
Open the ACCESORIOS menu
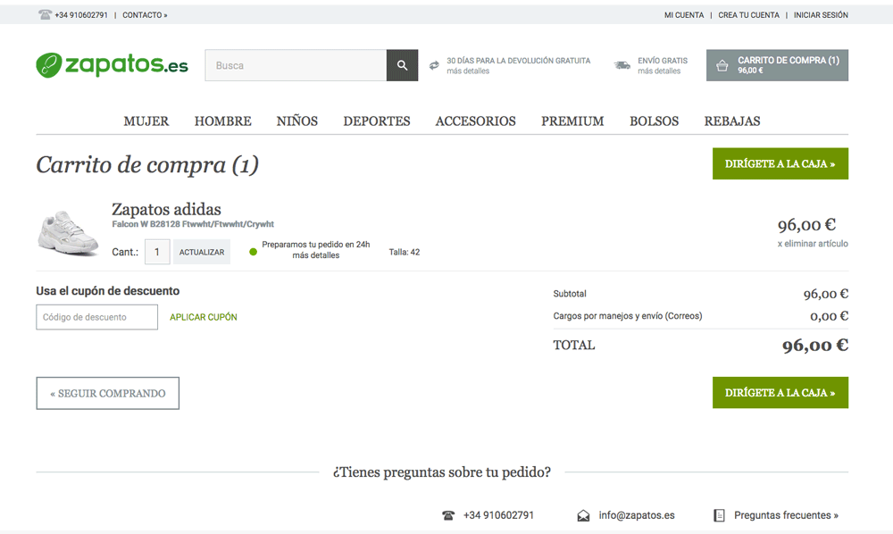click(x=476, y=121)
